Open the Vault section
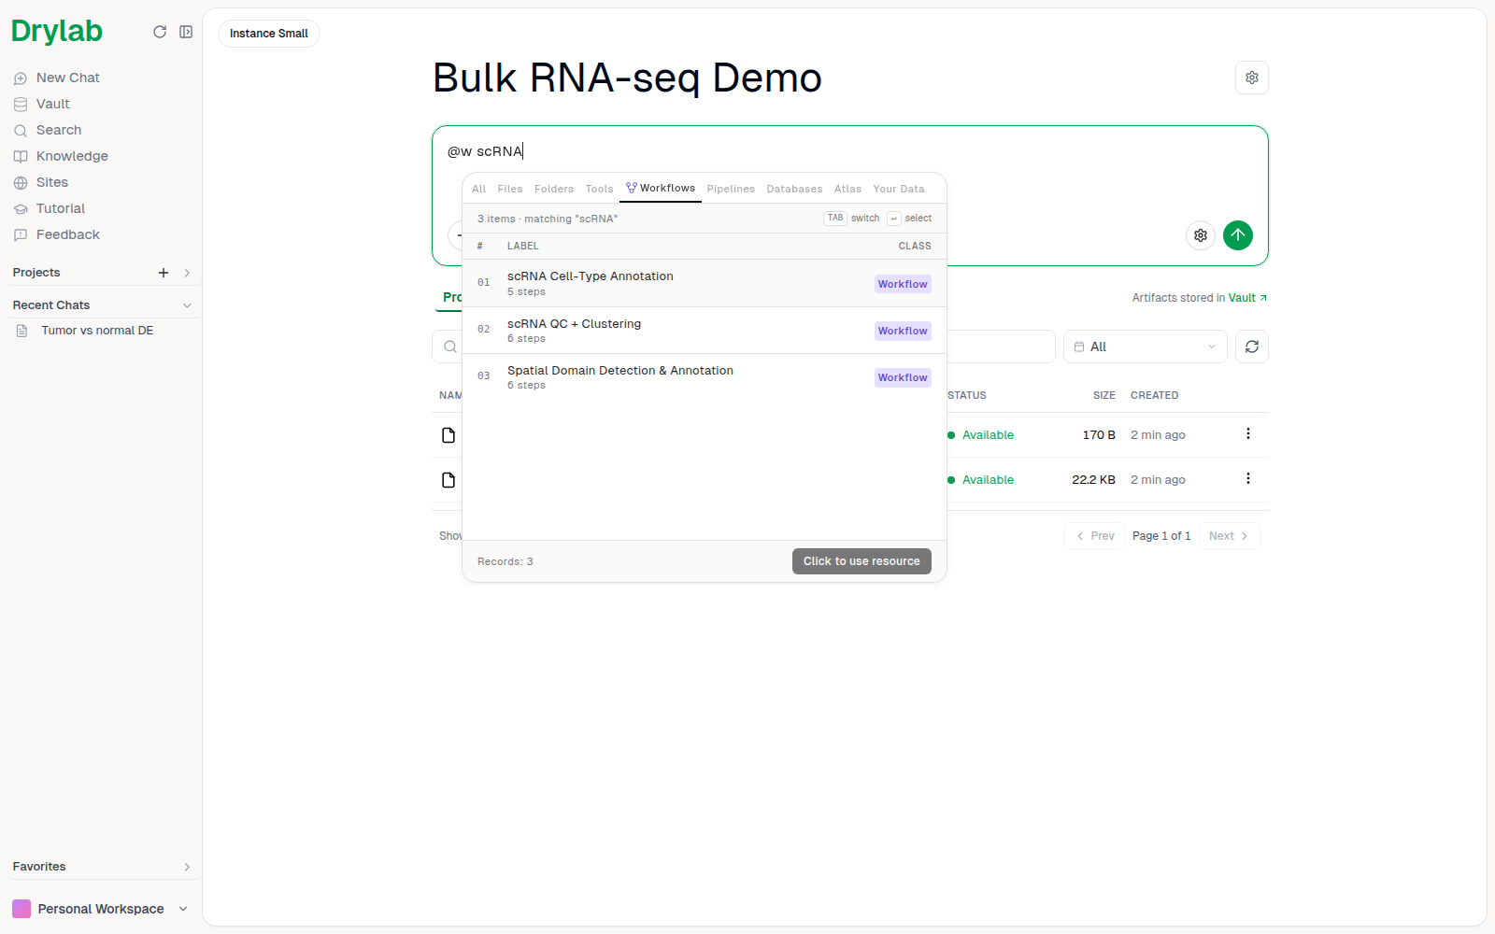The height and width of the screenshot is (934, 1495). coord(42,104)
